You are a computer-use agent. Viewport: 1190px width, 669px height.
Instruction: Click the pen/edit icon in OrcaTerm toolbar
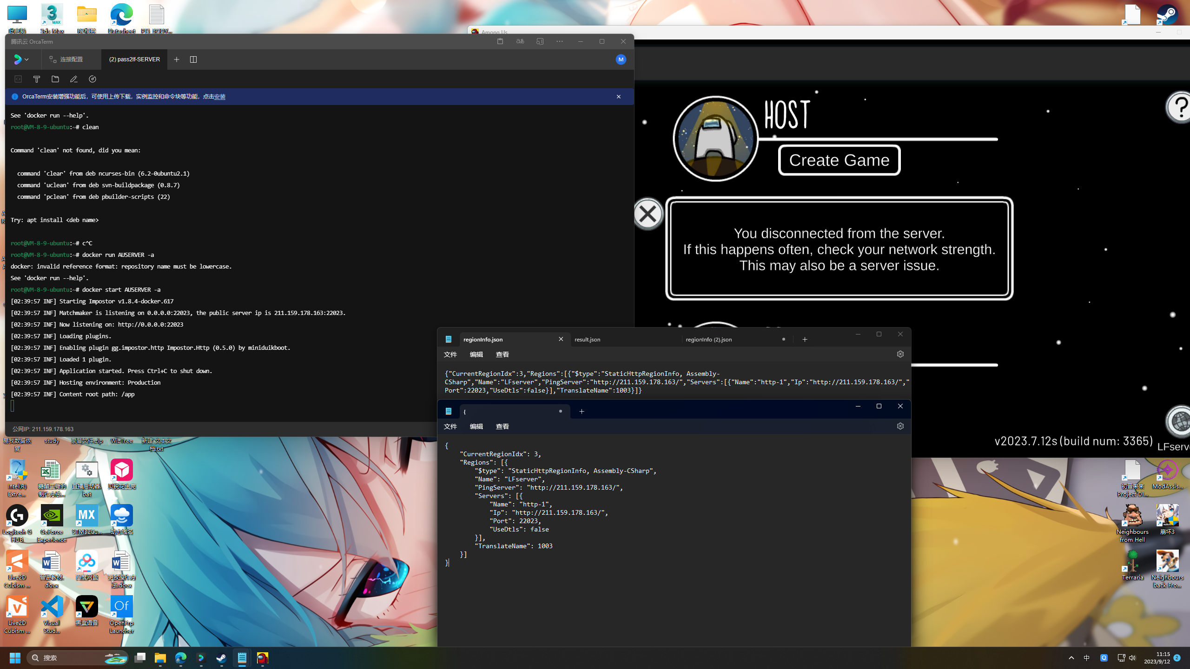[x=73, y=79]
